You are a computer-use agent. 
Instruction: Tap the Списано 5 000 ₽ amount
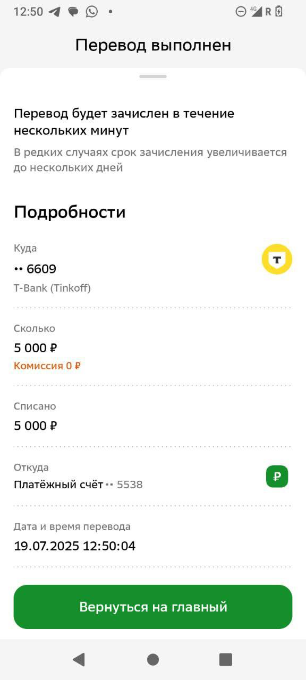[36, 426]
